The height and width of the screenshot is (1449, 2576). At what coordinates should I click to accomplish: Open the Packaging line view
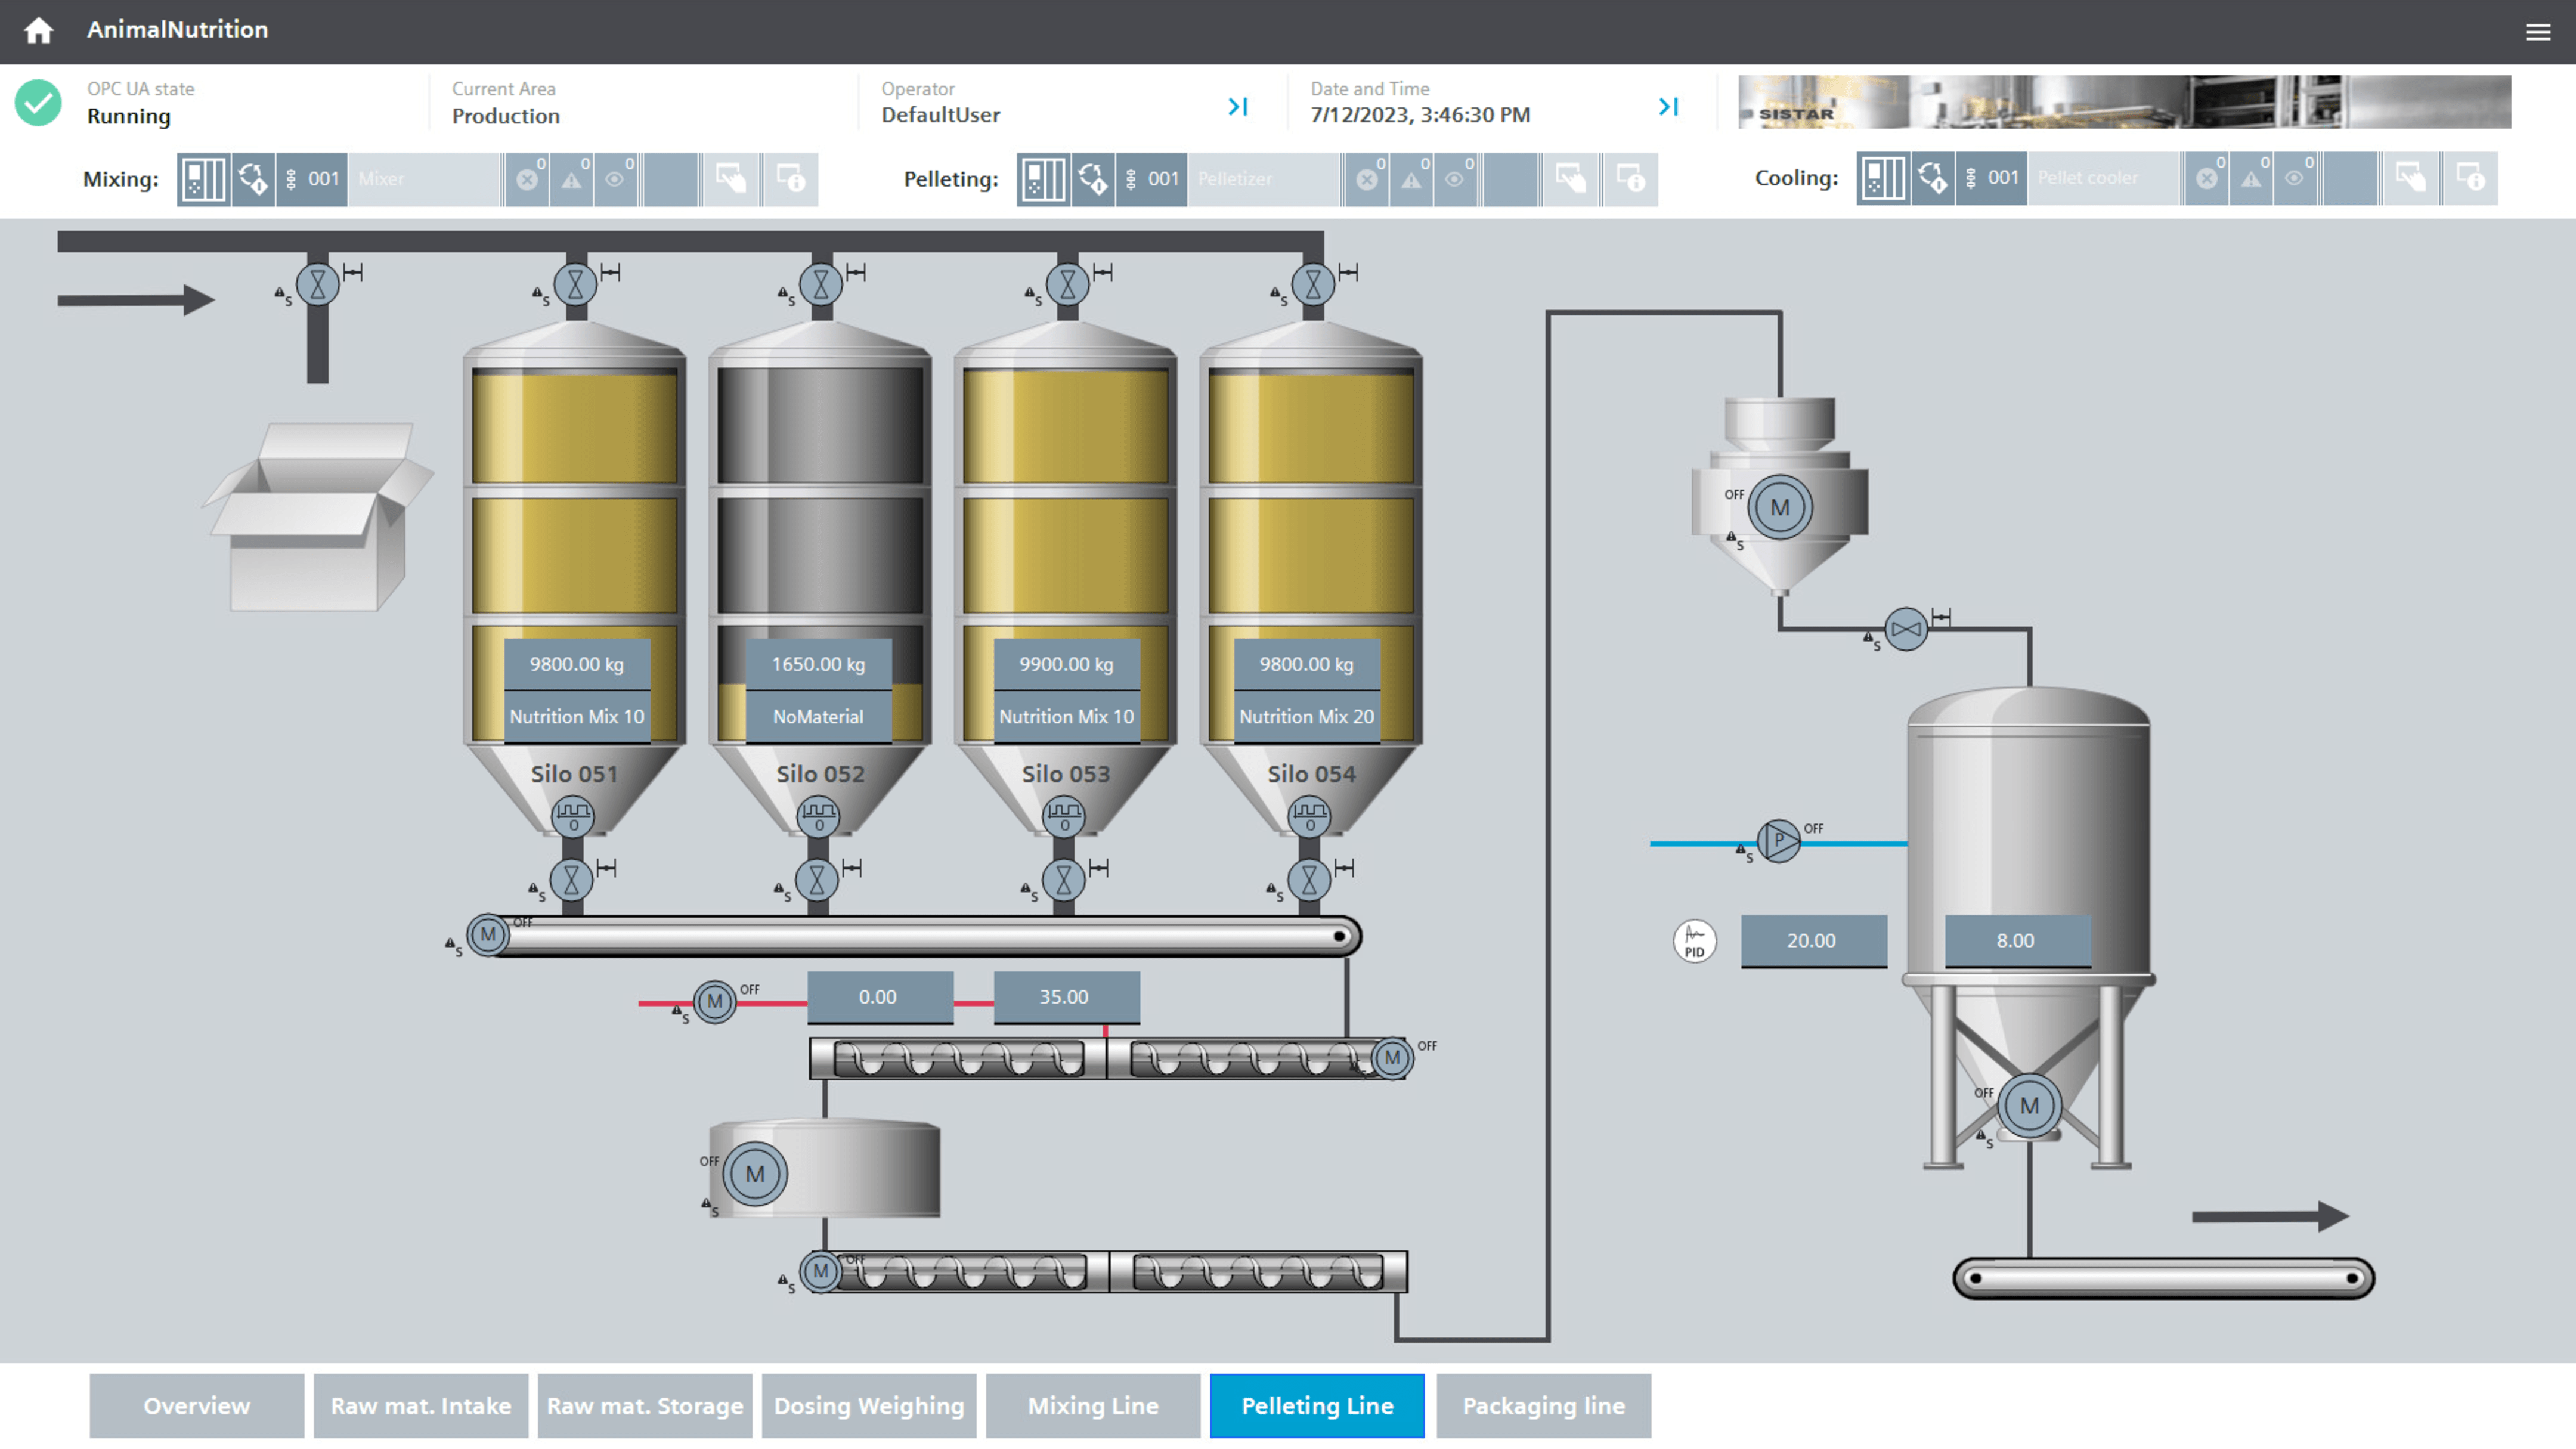1543,1406
